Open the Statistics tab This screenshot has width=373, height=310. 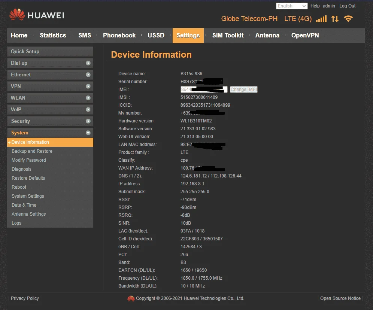click(x=53, y=36)
